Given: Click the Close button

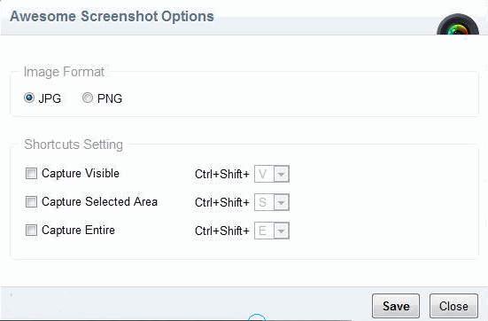Looking at the screenshot, I should [453, 306].
